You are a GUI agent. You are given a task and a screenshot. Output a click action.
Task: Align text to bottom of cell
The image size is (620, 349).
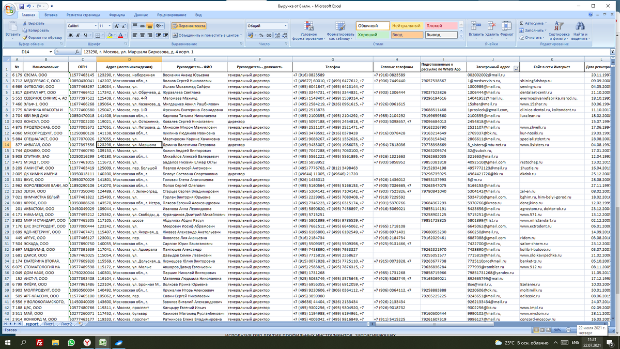(150, 26)
